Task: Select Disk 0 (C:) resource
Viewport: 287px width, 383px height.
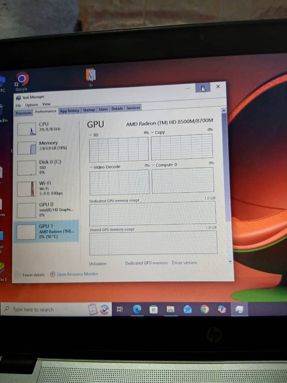Action: 46,167
